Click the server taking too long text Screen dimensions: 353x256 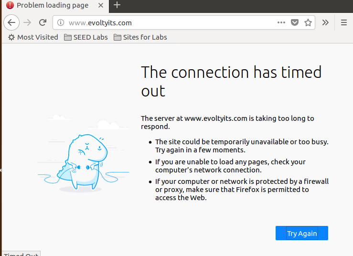tap(227, 122)
